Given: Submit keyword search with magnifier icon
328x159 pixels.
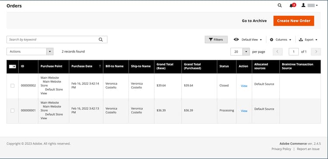Looking at the screenshot, I should point(101,39).
